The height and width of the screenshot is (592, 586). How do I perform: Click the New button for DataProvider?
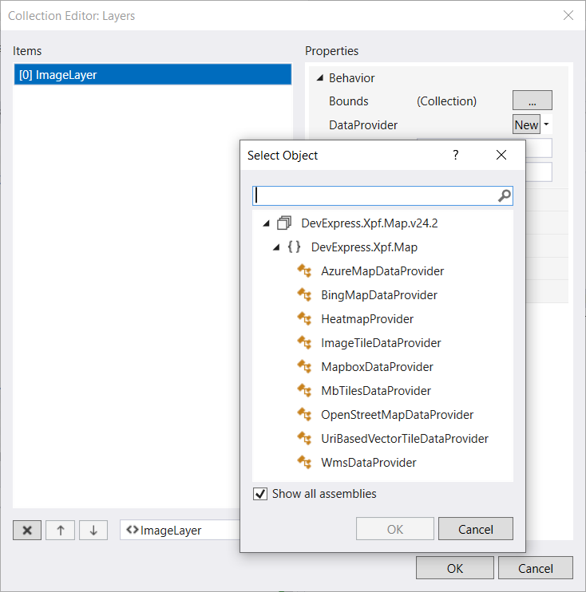tap(526, 124)
